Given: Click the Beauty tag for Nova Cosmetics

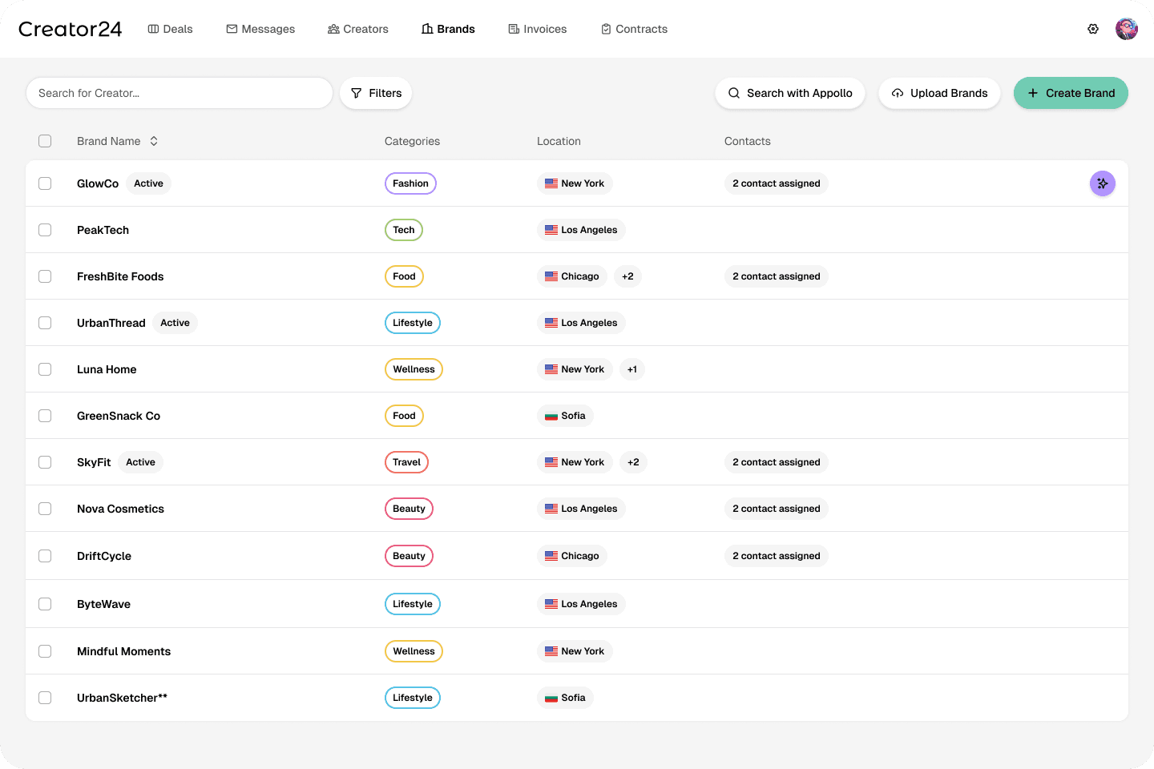Looking at the screenshot, I should tap(409, 509).
